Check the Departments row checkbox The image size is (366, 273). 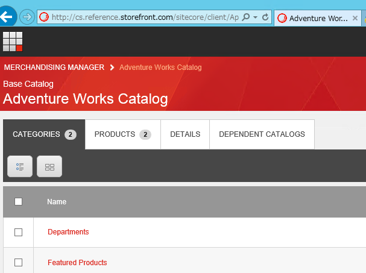tap(19, 232)
